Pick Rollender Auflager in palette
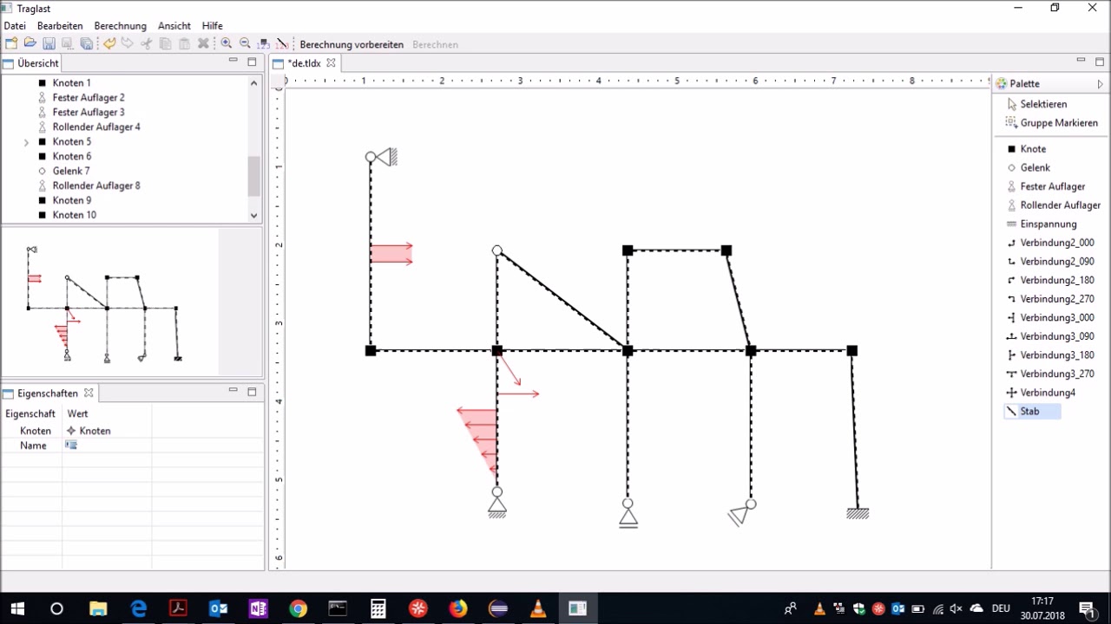The height and width of the screenshot is (624, 1111). tap(1053, 205)
